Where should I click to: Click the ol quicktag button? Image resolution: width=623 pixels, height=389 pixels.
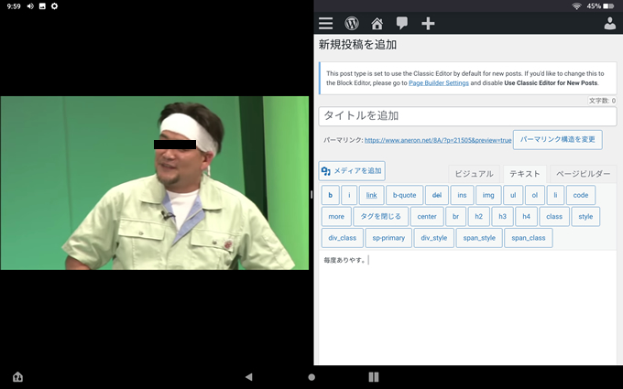[534, 195]
